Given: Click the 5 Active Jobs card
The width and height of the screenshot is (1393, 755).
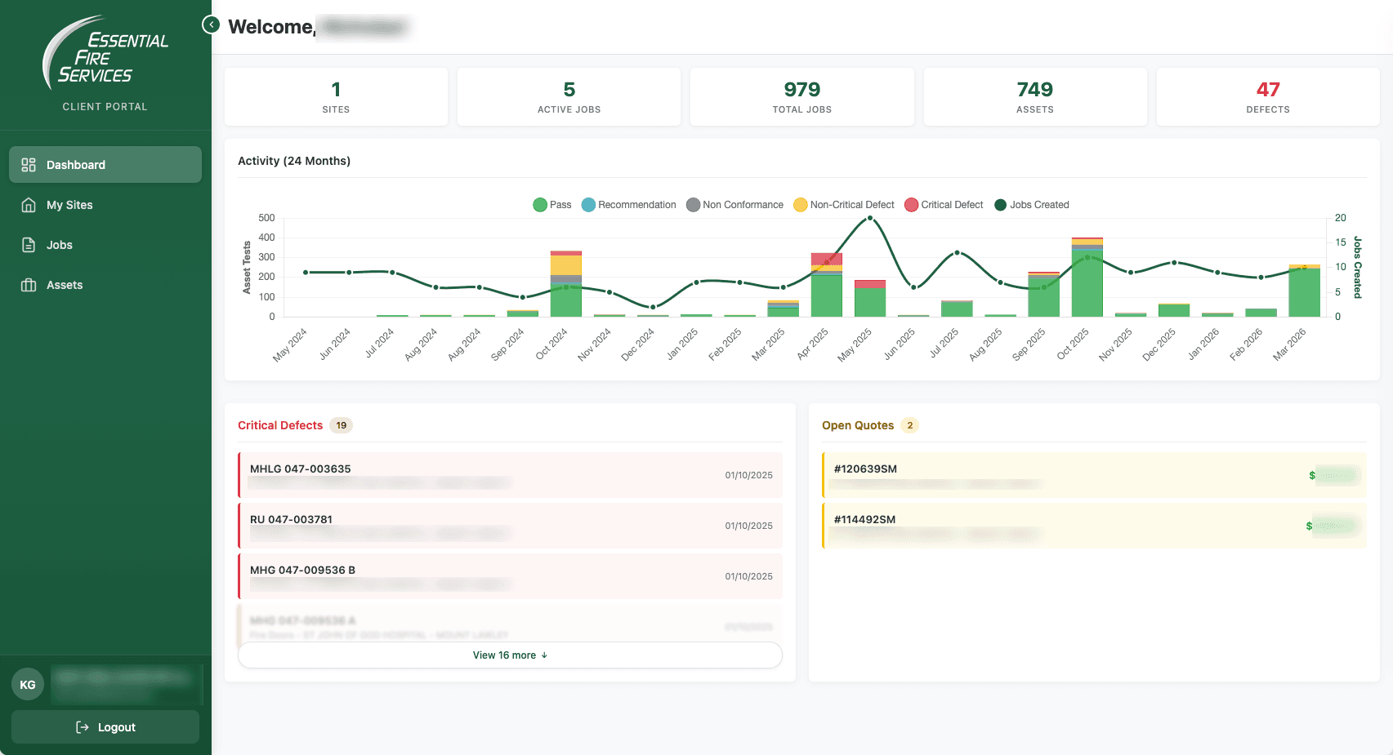Looking at the screenshot, I should coord(569,96).
